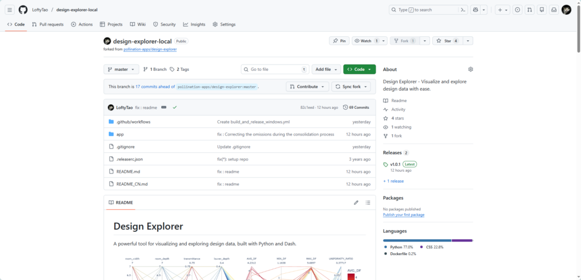581x280 pixels.
Task: Open the Insights tab
Action: click(x=194, y=24)
